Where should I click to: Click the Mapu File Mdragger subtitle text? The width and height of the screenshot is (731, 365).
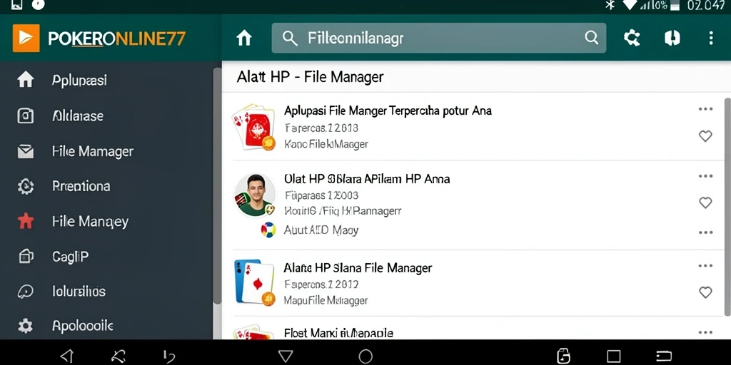[326, 301]
